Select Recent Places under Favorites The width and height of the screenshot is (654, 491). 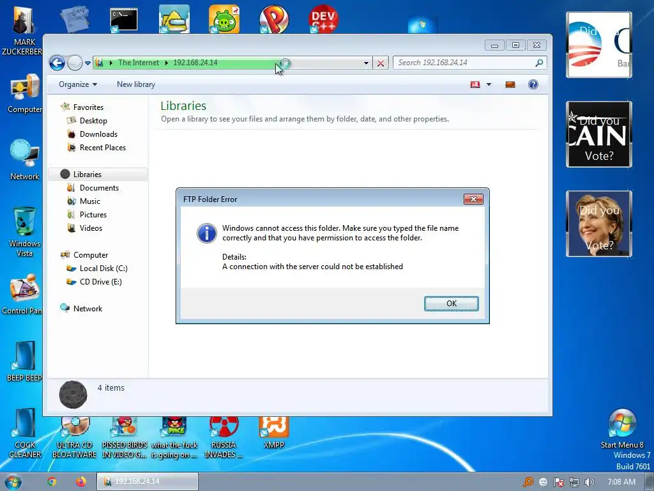103,148
